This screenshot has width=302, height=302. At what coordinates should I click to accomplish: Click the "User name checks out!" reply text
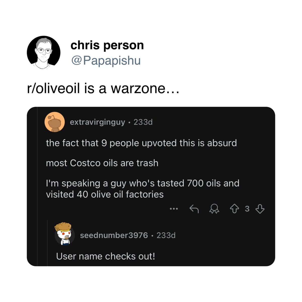105,256
